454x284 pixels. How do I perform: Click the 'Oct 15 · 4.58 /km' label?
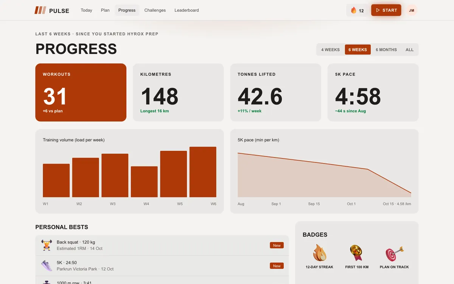pyautogui.click(x=397, y=204)
